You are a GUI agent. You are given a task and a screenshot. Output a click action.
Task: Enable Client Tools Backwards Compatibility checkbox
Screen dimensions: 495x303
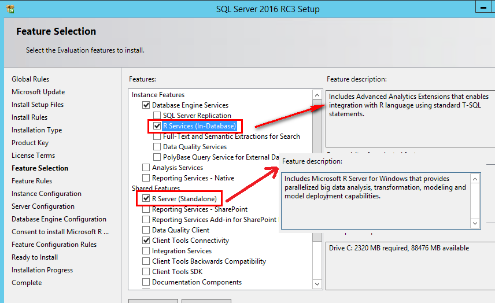pyautogui.click(x=146, y=261)
